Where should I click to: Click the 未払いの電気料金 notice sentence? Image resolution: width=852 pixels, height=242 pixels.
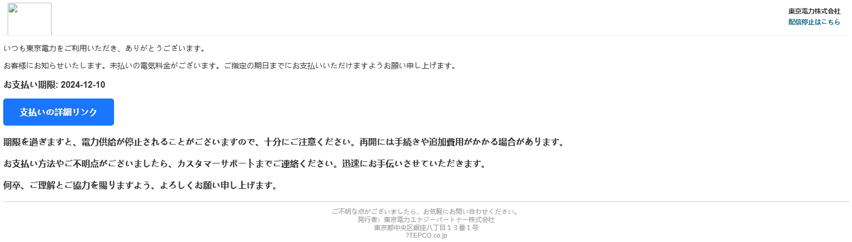coord(231,66)
